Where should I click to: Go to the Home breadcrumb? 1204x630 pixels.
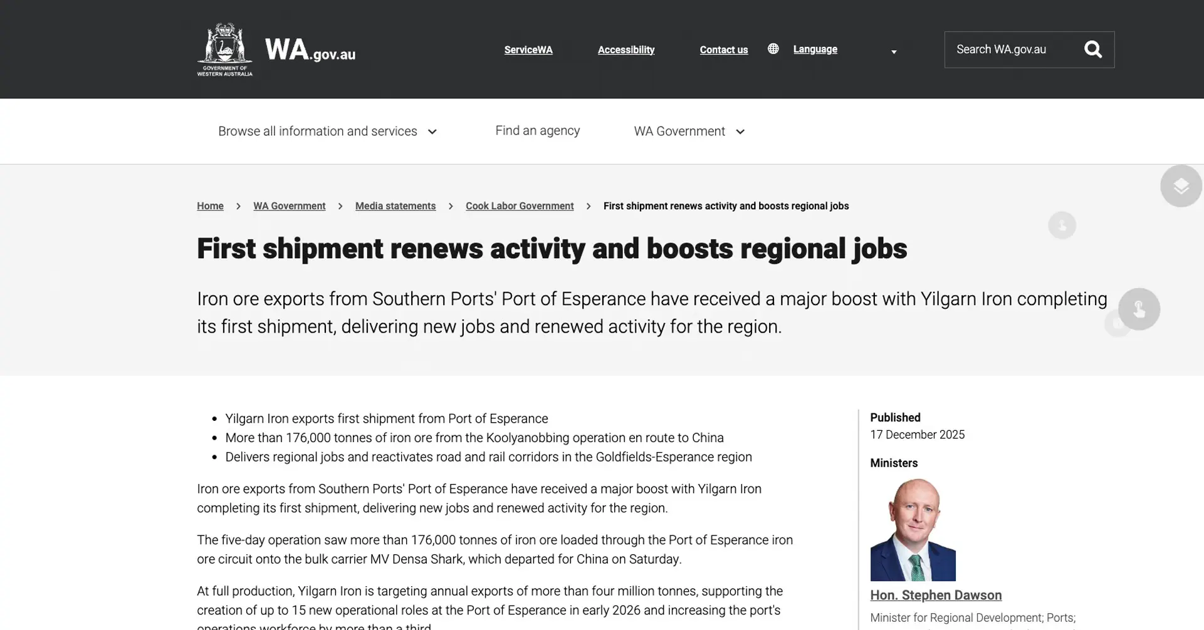click(210, 206)
